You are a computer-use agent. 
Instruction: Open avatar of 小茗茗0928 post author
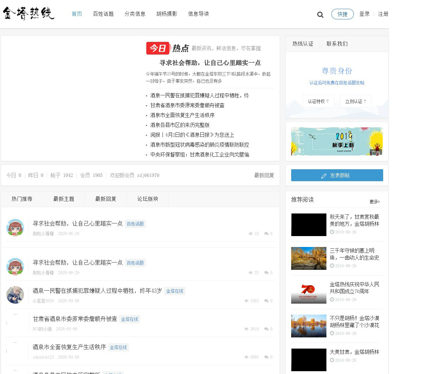point(15,295)
